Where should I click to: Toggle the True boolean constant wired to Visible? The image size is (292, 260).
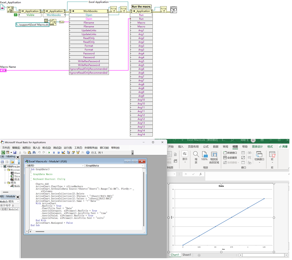[16, 15]
